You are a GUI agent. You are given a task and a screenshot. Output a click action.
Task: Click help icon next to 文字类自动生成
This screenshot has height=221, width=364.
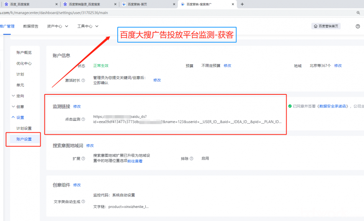pos(83,201)
